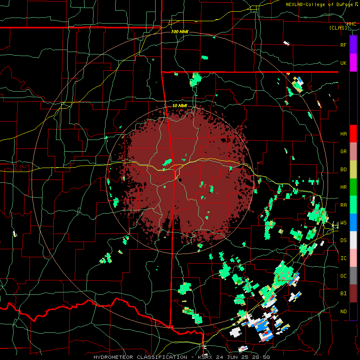Click the GC legend label
This screenshot has width=360, height=360.
(x=343, y=276)
